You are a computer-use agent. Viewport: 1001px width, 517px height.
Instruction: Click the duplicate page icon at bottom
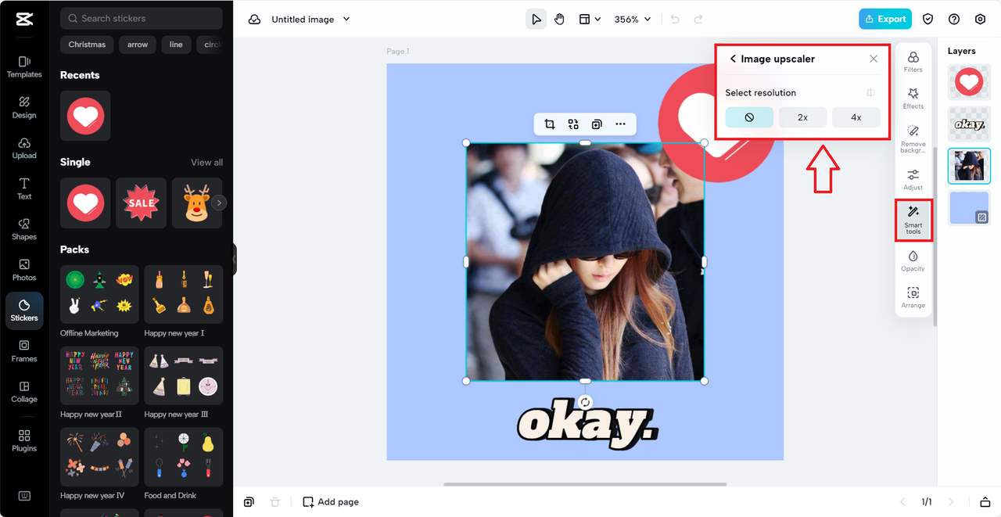249,502
